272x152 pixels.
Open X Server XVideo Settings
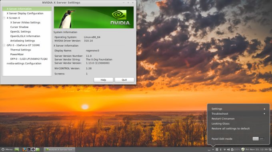click(x=25, y=22)
